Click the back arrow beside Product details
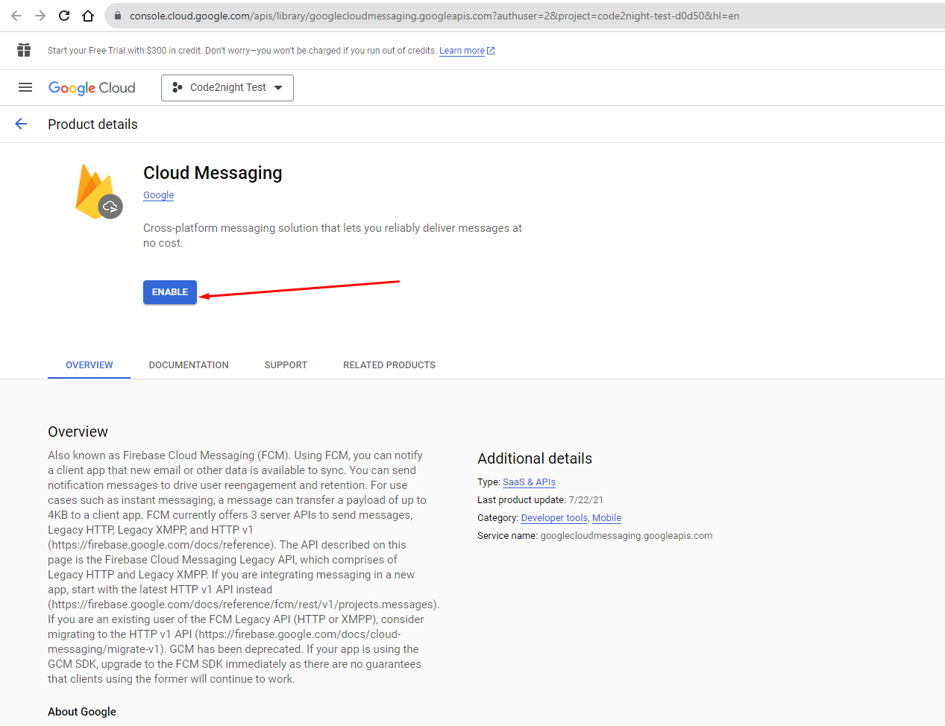The image size is (945, 726). pyautogui.click(x=21, y=124)
